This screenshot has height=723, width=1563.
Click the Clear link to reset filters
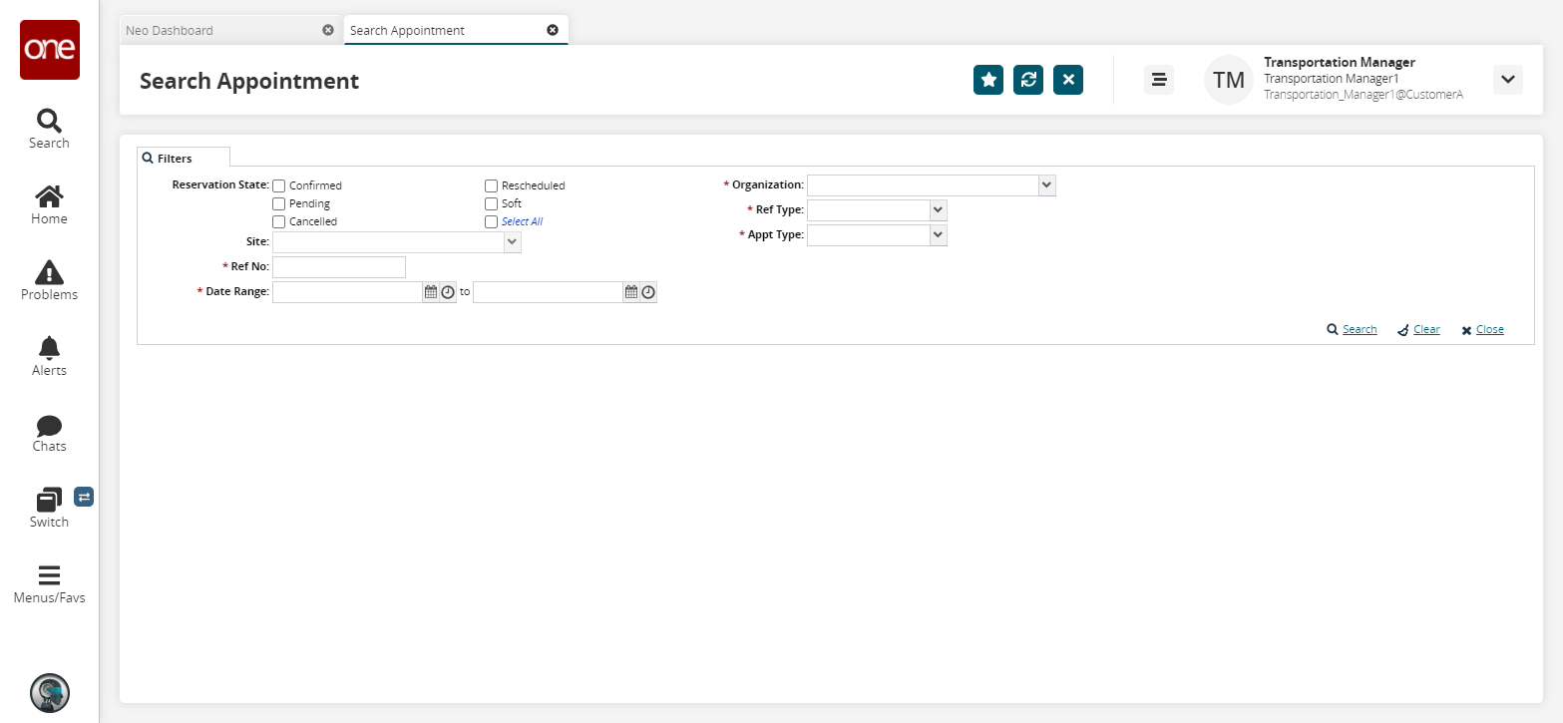[x=1425, y=329]
